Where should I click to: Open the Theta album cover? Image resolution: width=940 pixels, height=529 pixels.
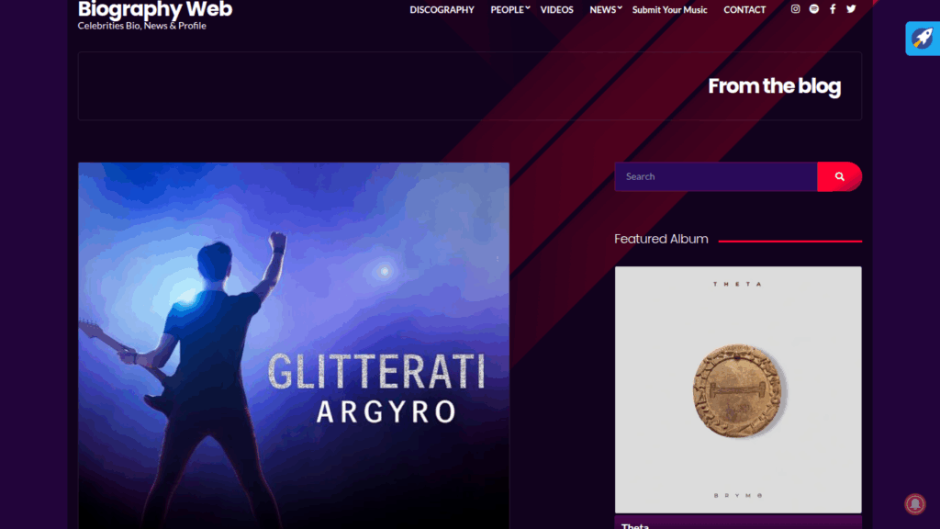738,389
